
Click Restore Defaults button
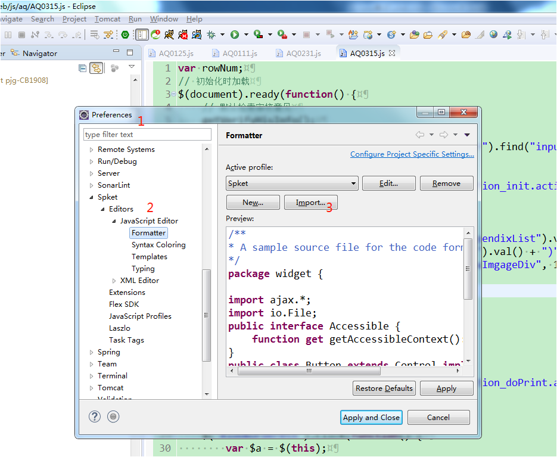pyautogui.click(x=384, y=388)
